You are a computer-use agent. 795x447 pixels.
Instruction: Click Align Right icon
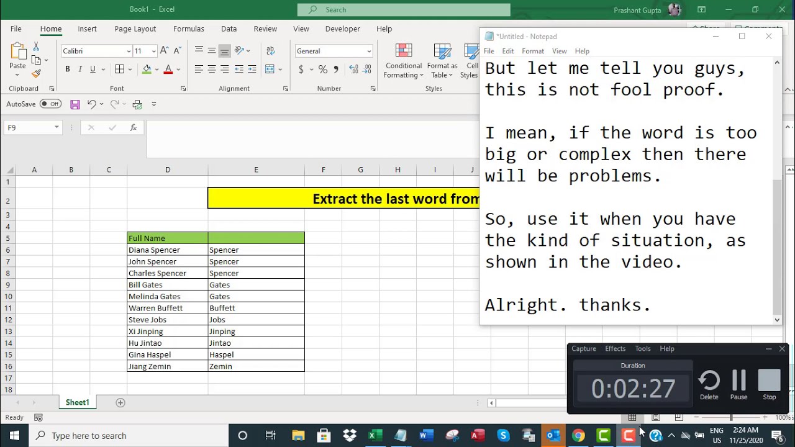pyautogui.click(x=225, y=69)
